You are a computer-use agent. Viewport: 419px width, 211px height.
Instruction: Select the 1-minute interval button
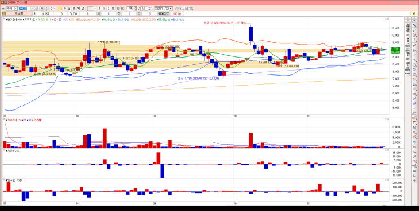coord(99,8)
